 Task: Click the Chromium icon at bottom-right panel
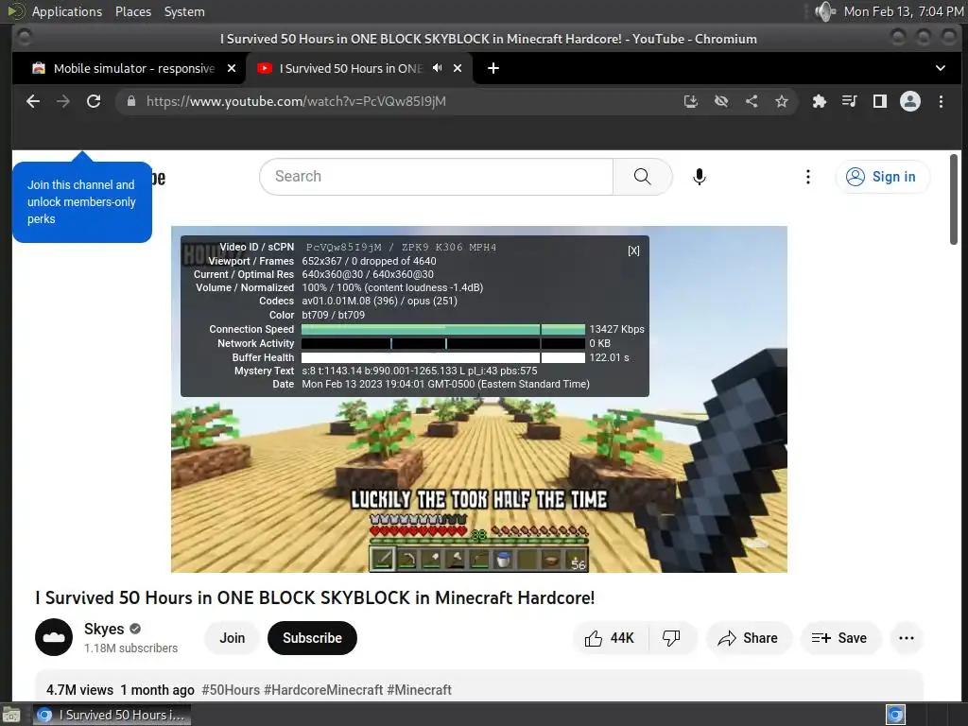[x=895, y=715]
